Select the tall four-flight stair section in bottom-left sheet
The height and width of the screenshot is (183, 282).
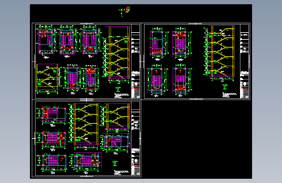pos(84,126)
